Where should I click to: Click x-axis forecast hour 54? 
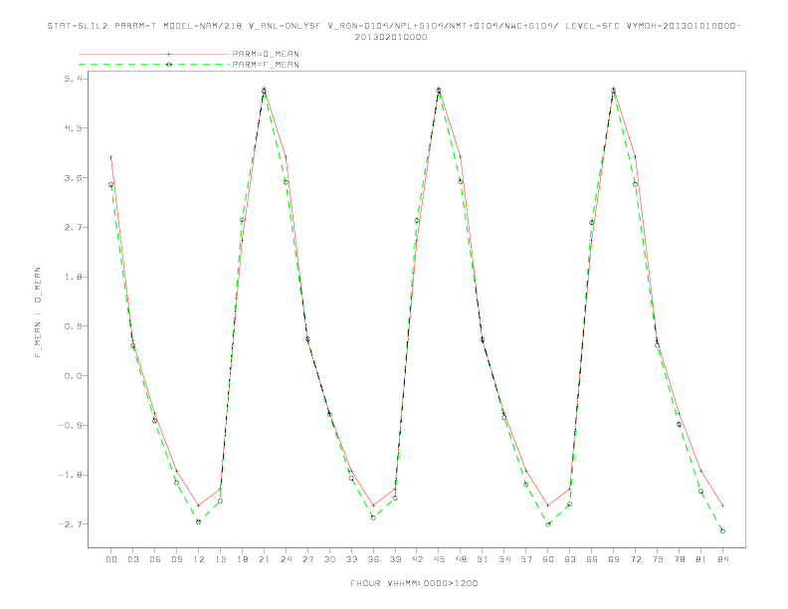pyautogui.click(x=504, y=559)
